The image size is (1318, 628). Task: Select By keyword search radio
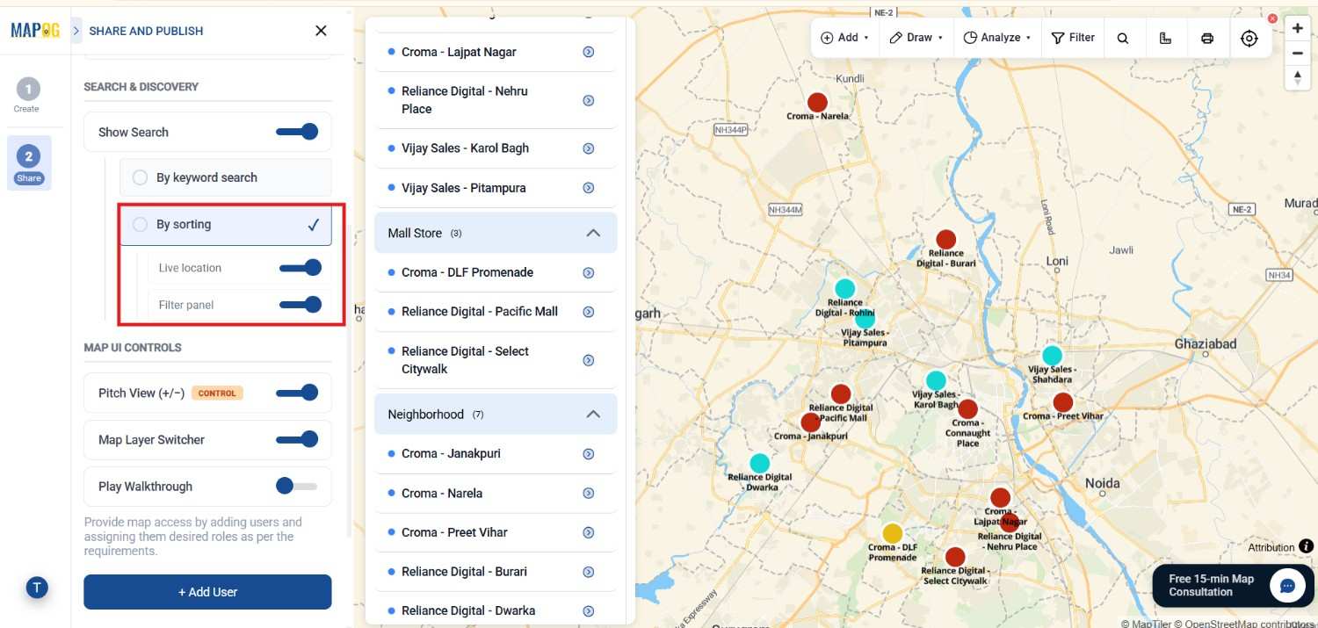(140, 177)
